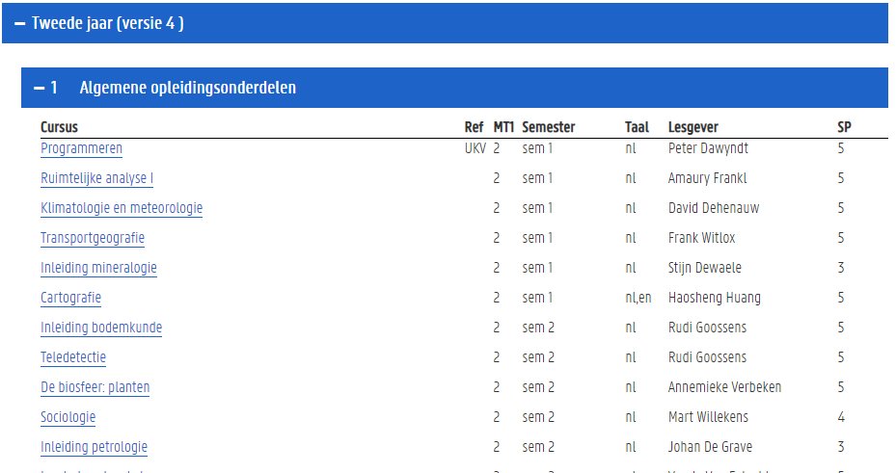The height and width of the screenshot is (473, 896).
Task: Click the Lesgever column header
Action: [x=692, y=127]
